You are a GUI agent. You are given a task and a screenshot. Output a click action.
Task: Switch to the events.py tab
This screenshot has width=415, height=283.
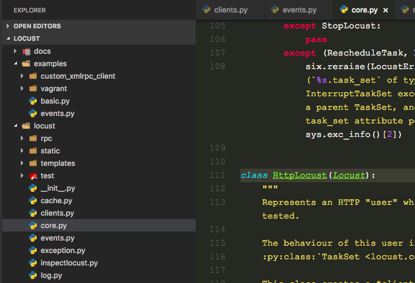tap(299, 10)
